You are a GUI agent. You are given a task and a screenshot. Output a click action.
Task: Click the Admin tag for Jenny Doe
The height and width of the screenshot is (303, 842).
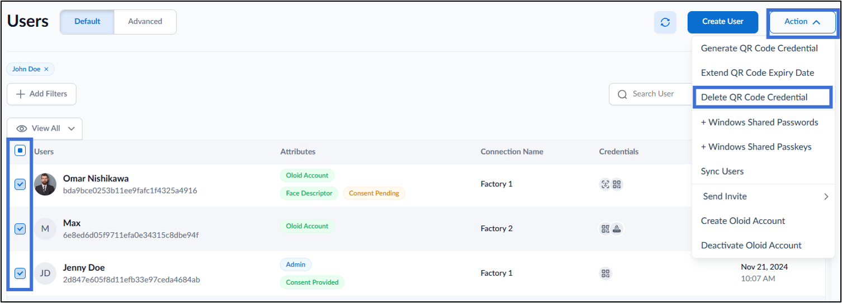click(x=296, y=264)
